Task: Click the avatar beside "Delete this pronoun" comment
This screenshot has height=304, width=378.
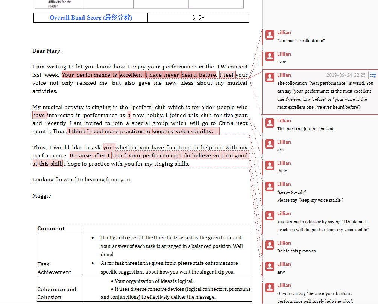Action: pyautogui.click(x=270, y=245)
